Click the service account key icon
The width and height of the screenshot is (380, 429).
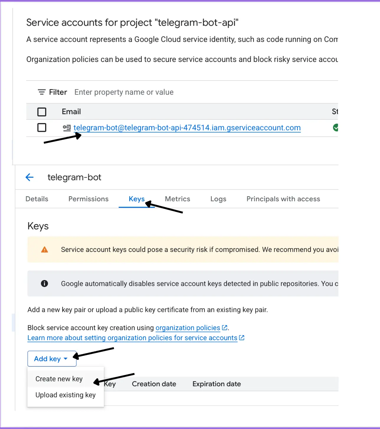67,128
